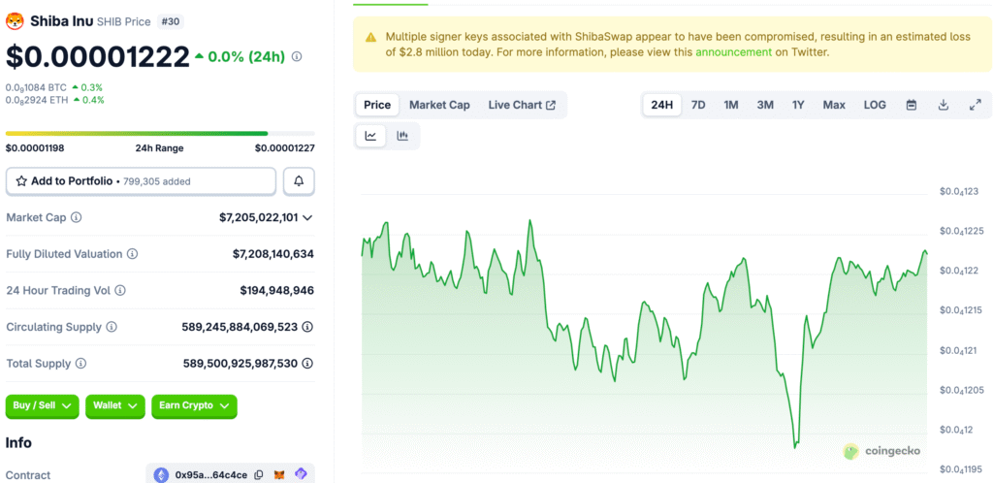Select the Market Cap chart tab
This screenshot has width=993, height=483.
439,105
